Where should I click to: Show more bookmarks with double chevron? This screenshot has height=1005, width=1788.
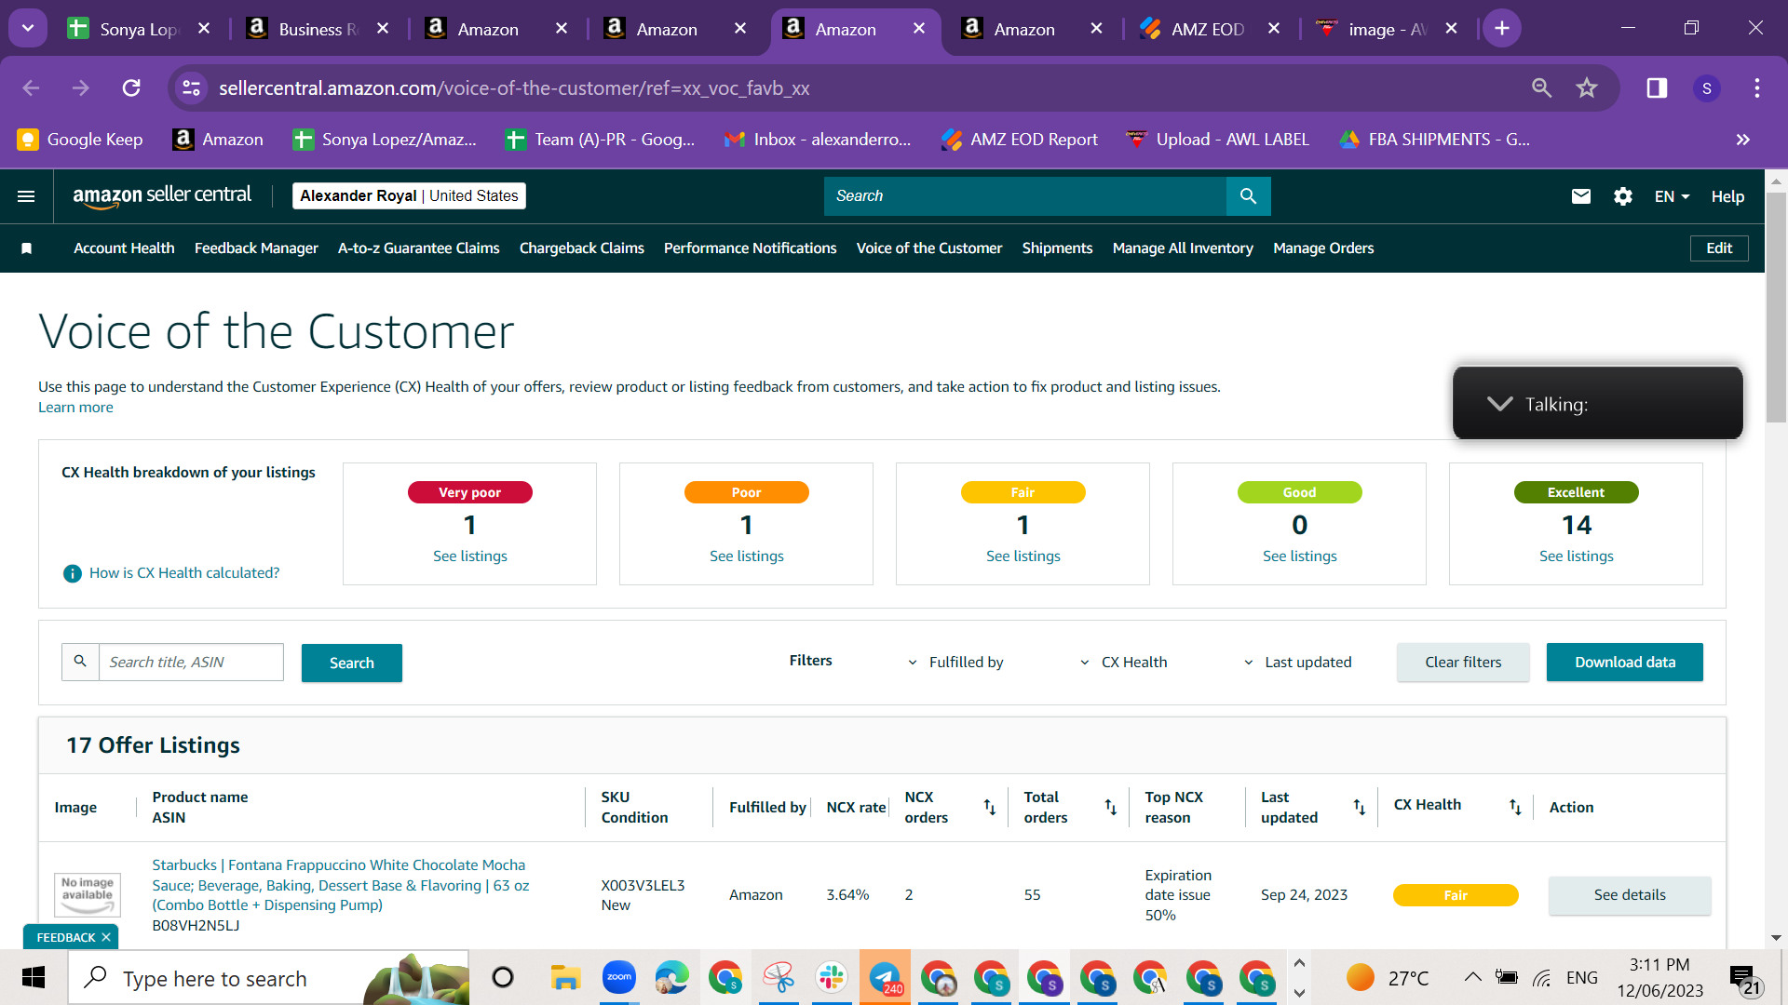[x=1742, y=140]
